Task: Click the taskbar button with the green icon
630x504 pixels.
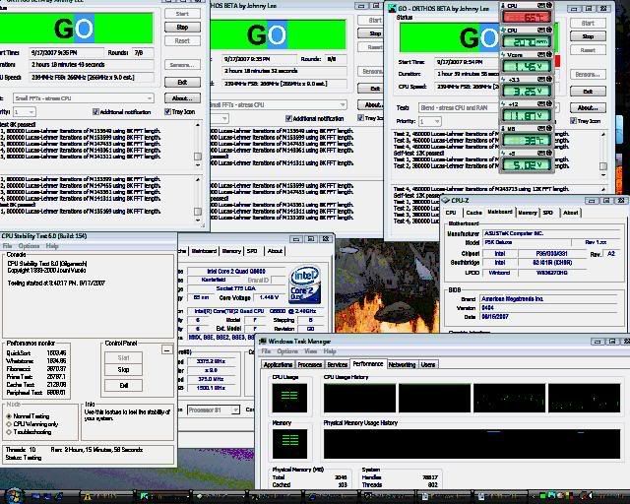Action: coord(162,497)
